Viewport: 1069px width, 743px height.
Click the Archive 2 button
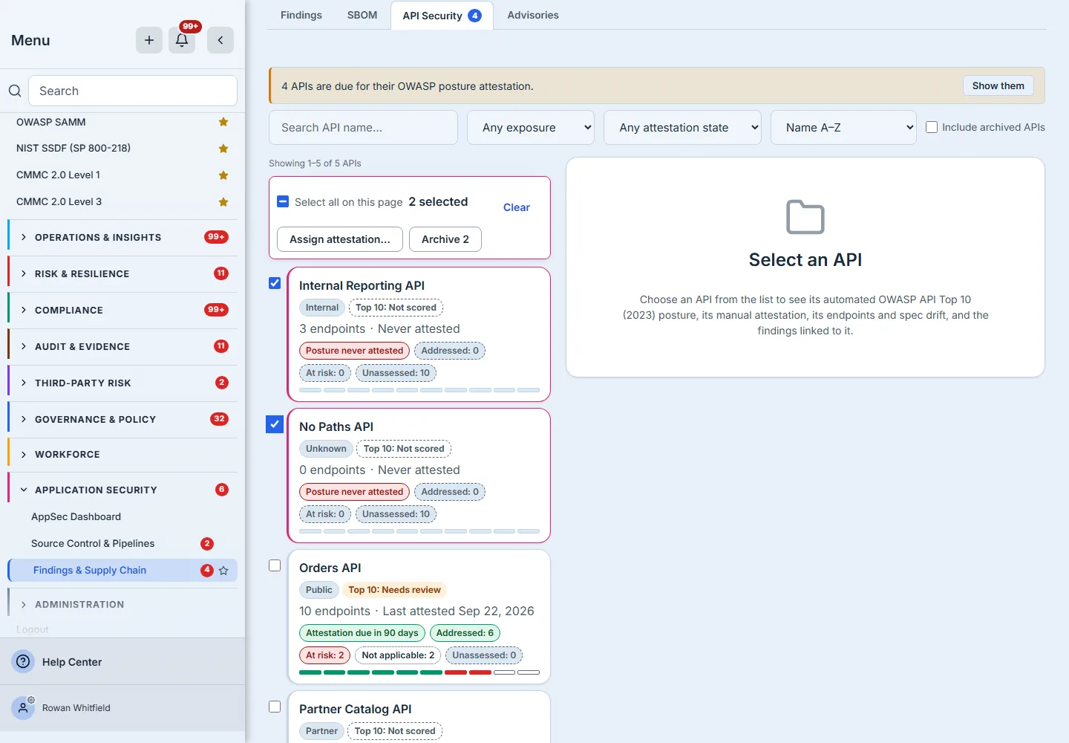(445, 239)
